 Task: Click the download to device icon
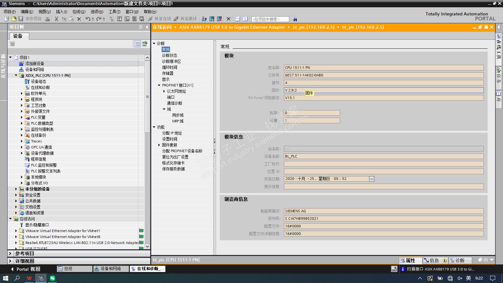[x=119, y=19]
